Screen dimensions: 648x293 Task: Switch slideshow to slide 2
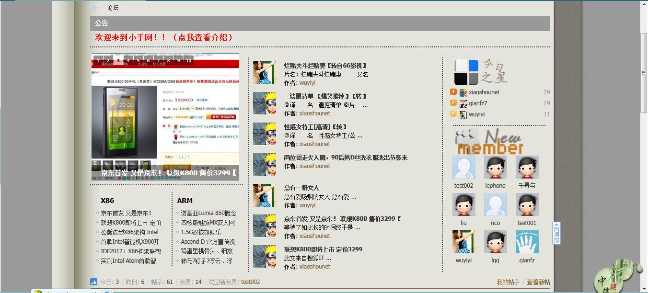[108, 61]
